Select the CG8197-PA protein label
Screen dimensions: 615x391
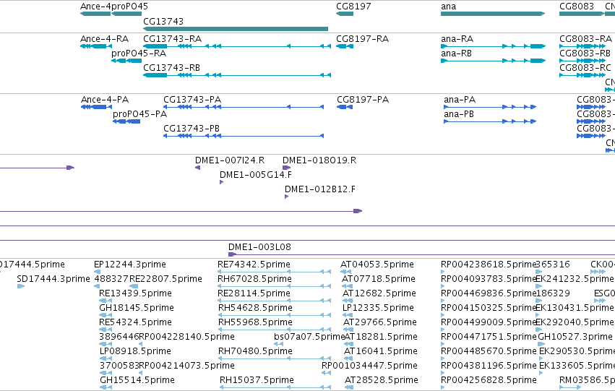tap(363, 100)
